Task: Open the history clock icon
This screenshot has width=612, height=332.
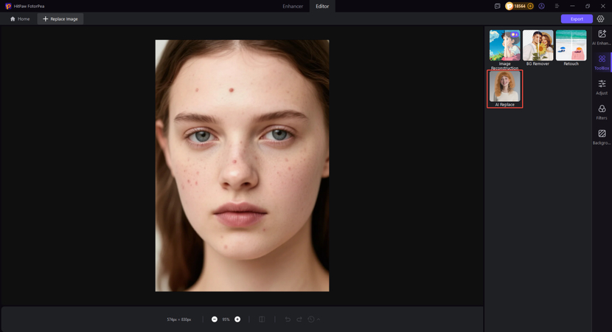Action: [311, 319]
